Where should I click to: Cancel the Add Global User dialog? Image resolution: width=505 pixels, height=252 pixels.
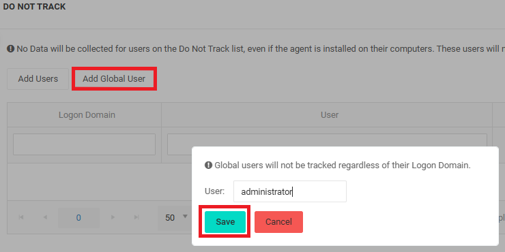(278, 222)
